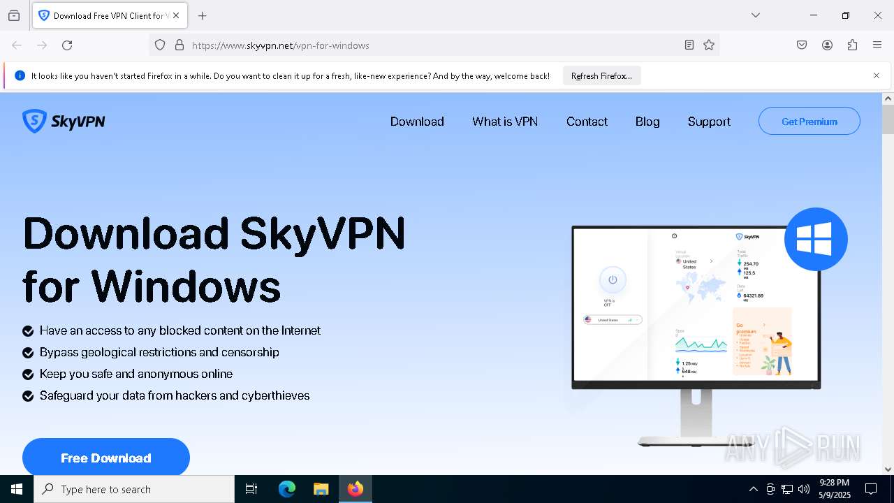The height and width of the screenshot is (503, 894).
Task: Launch Microsoft Edge from taskbar
Action: pyautogui.click(x=287, y=489)
